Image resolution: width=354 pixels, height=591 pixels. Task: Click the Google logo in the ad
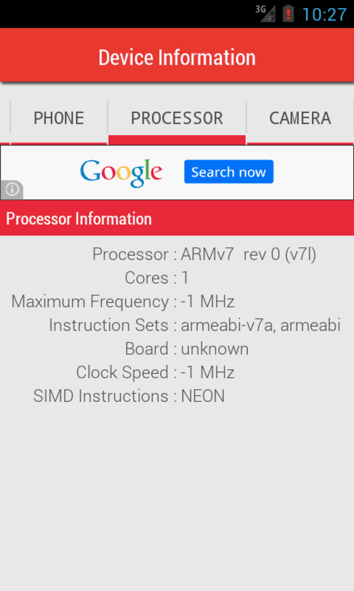121,173
